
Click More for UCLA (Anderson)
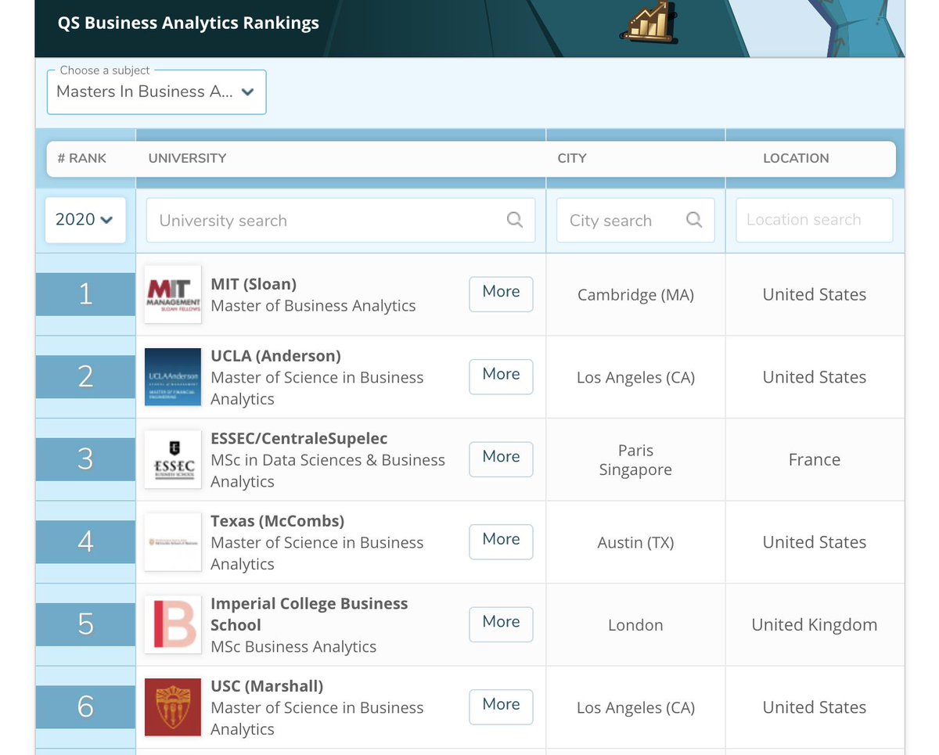click(x=501, y=377)
